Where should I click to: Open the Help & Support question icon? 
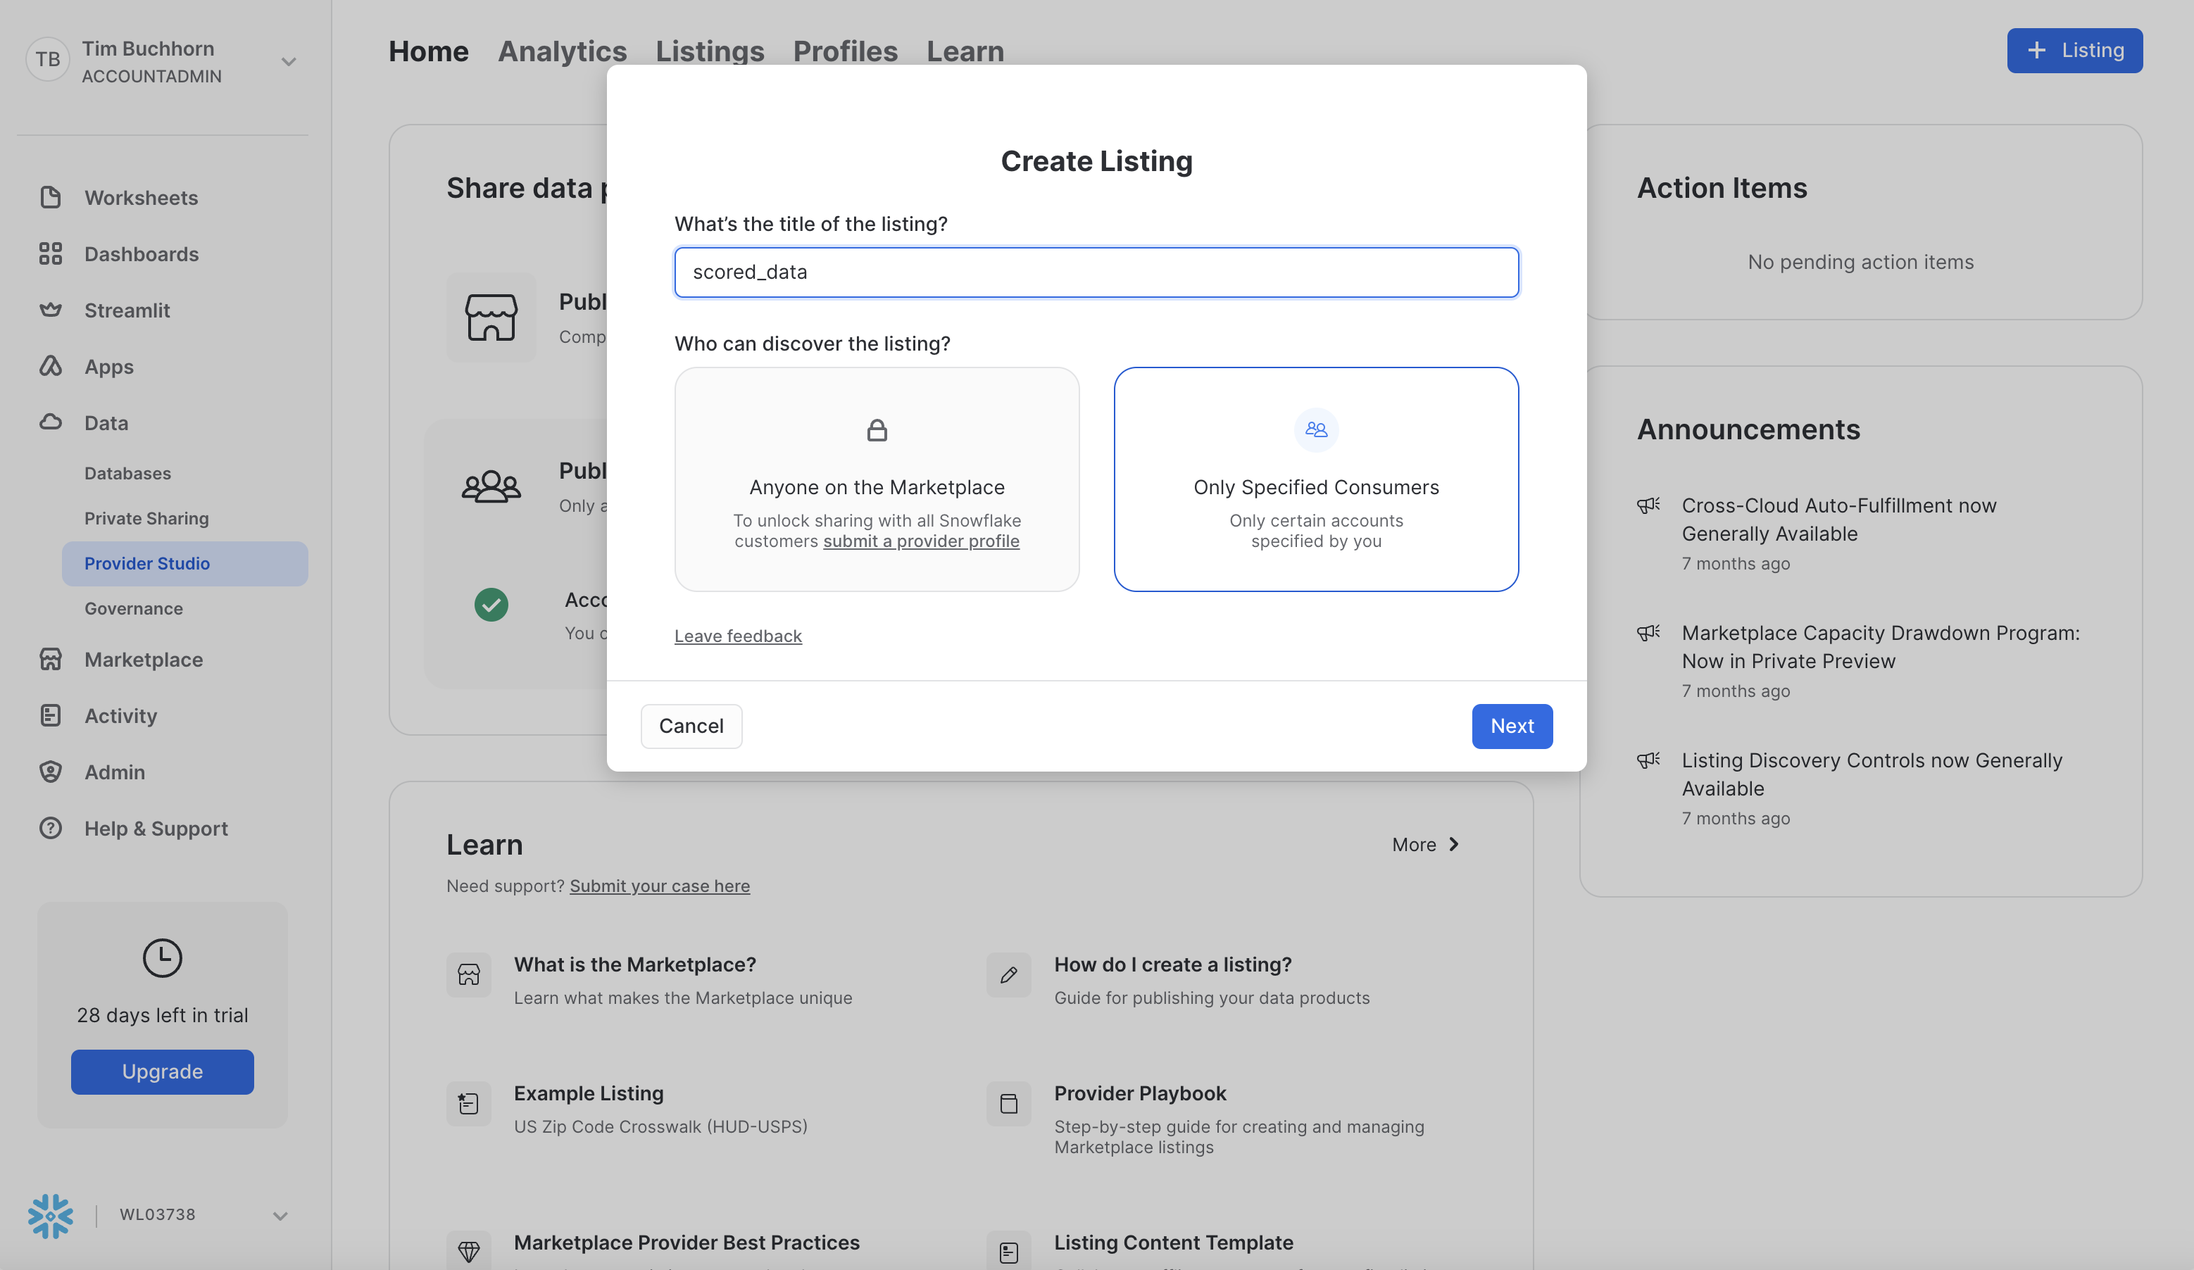51,828
